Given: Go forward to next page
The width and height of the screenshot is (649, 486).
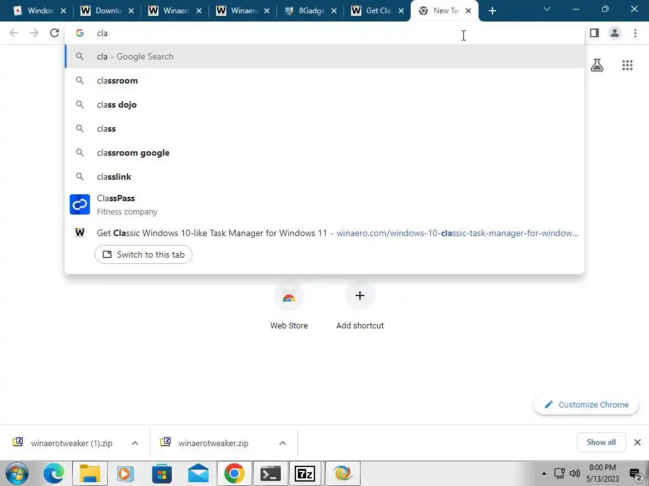Looking at the screenshot, I should pyautogui.click(x=34, y=33).
